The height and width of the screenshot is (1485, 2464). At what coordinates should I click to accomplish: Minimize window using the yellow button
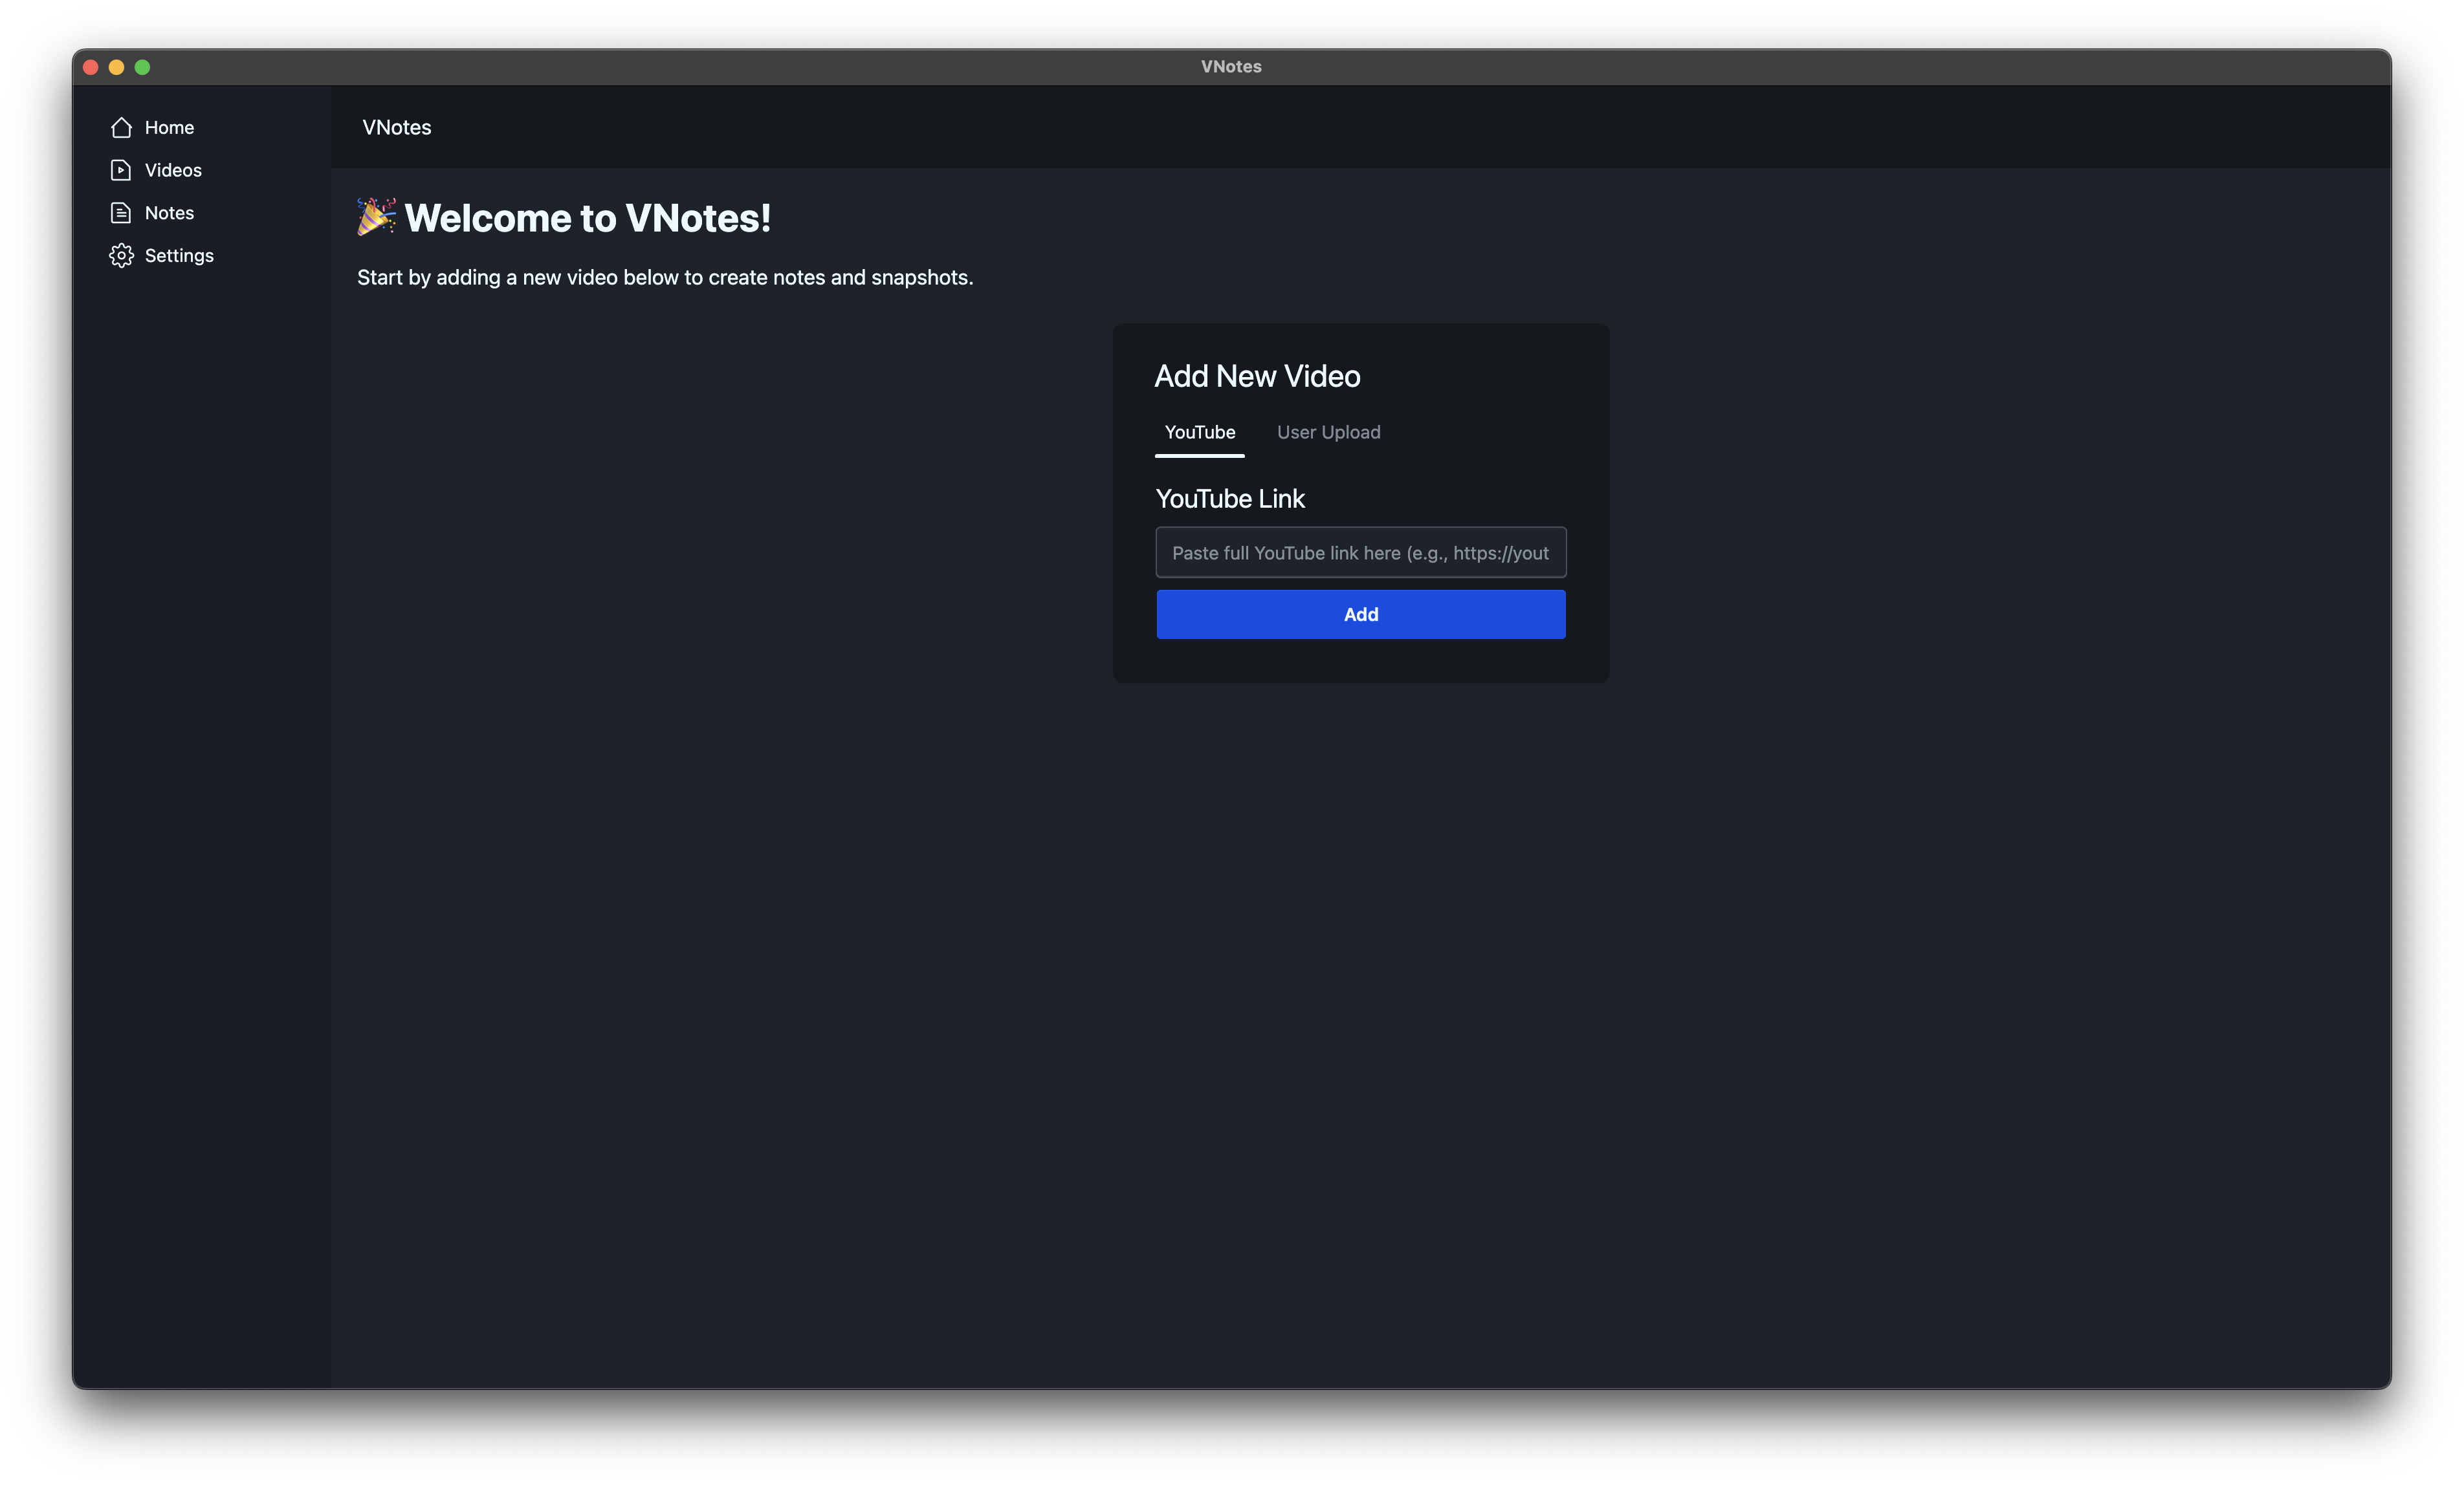[x=116, y=67]
